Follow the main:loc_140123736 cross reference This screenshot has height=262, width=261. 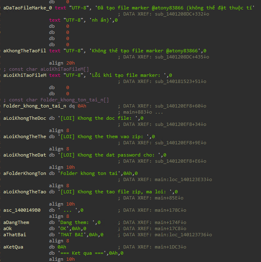183,235
